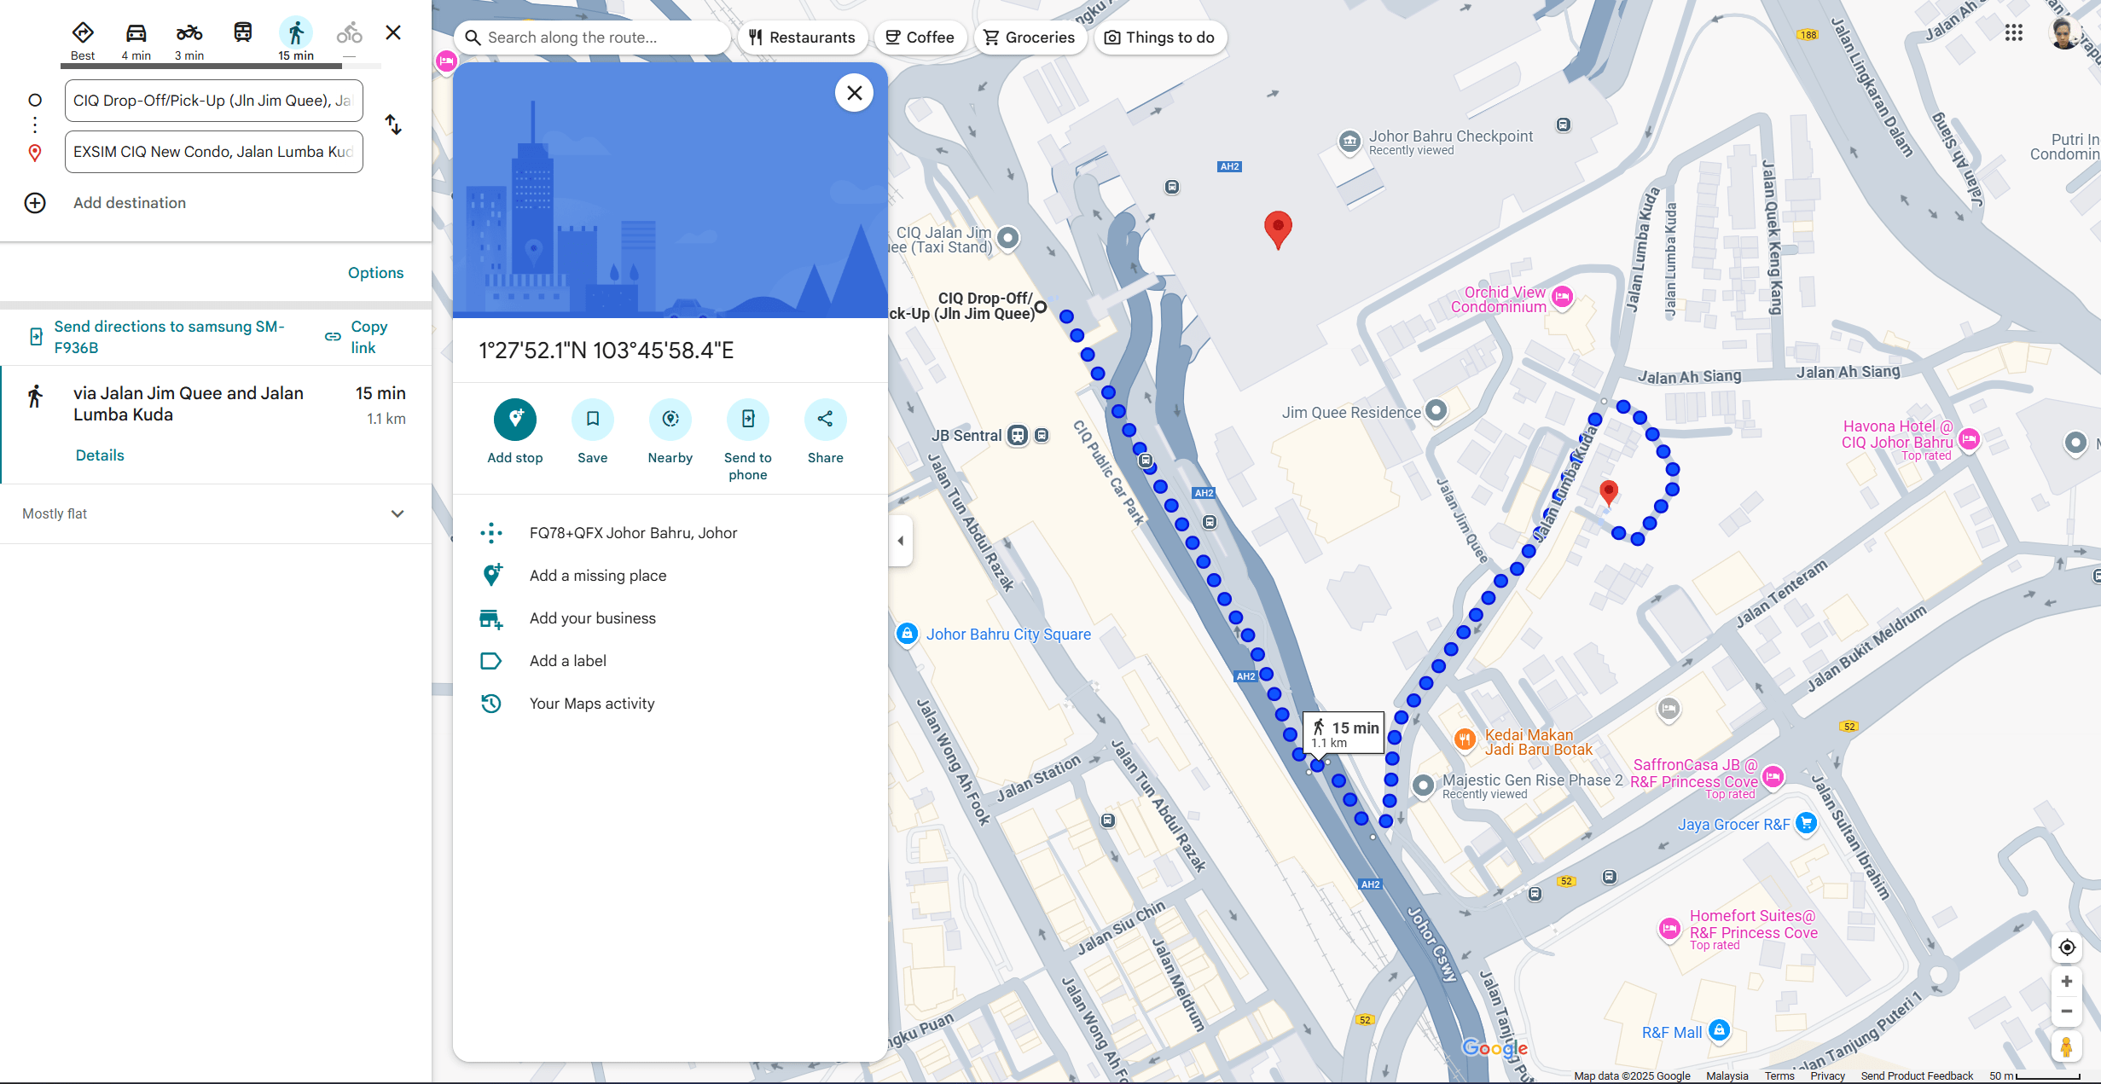Screen dimensions: 2101x1084
Task: Expand the Mostly flat elevation section
Action: [215, 513]
